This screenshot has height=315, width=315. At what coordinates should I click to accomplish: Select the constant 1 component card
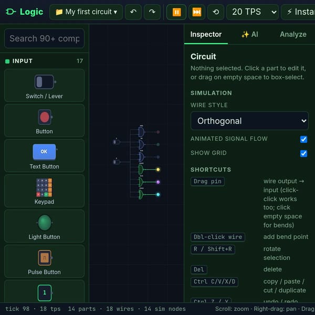click(45, 291)
